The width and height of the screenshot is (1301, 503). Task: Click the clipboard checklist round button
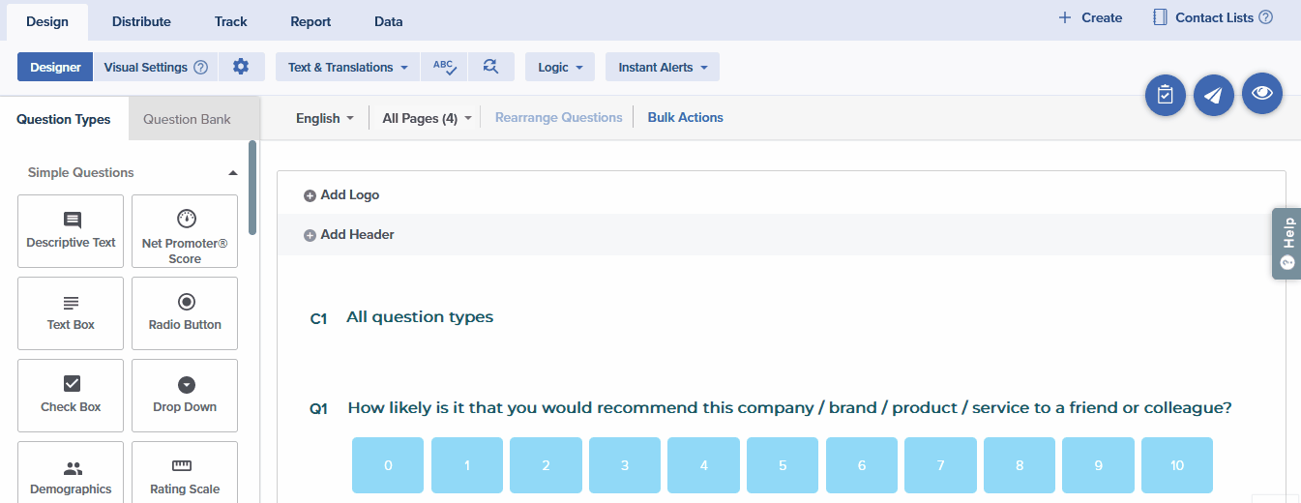(1166, 95)
